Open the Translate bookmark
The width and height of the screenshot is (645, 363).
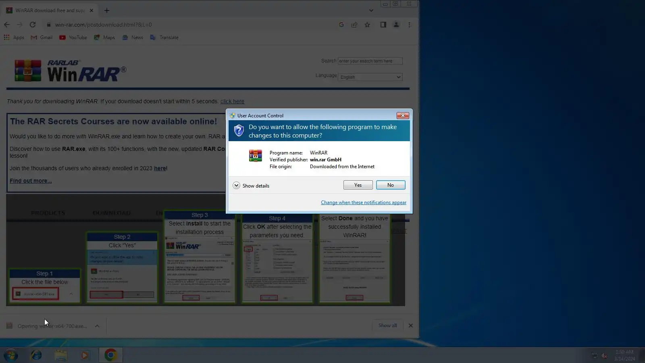[164, 38]
